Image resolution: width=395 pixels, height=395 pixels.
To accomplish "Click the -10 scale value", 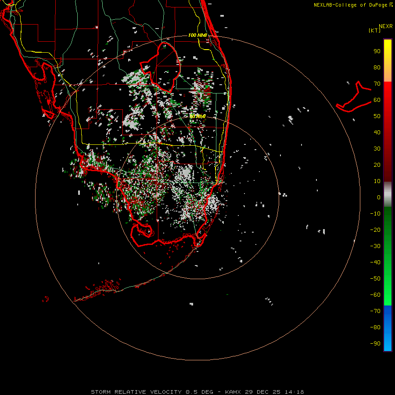I will [x=375, y=214].
